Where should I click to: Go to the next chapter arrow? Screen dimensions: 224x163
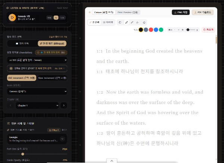(64, 106)
